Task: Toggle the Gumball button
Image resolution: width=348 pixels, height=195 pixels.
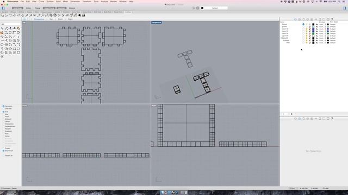Action: pos(61,8)
